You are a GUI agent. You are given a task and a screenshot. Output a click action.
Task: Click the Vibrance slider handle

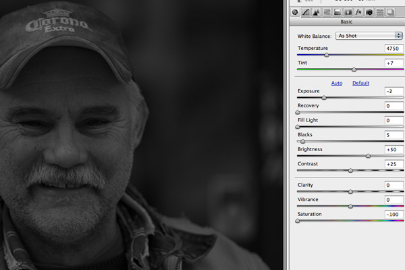[x=350, y=206]
